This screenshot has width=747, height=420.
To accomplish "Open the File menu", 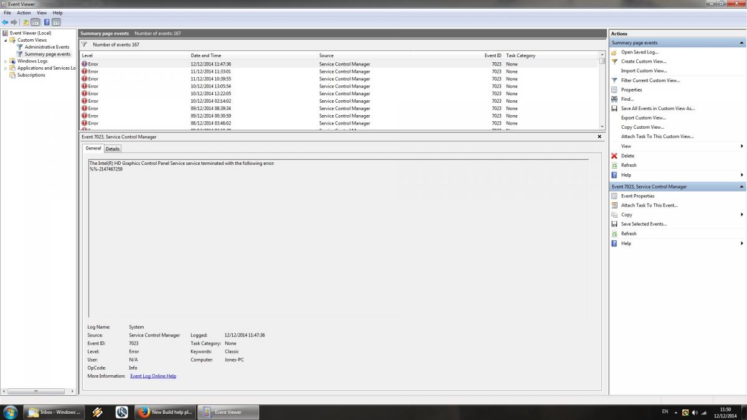I will click(7, 12).
